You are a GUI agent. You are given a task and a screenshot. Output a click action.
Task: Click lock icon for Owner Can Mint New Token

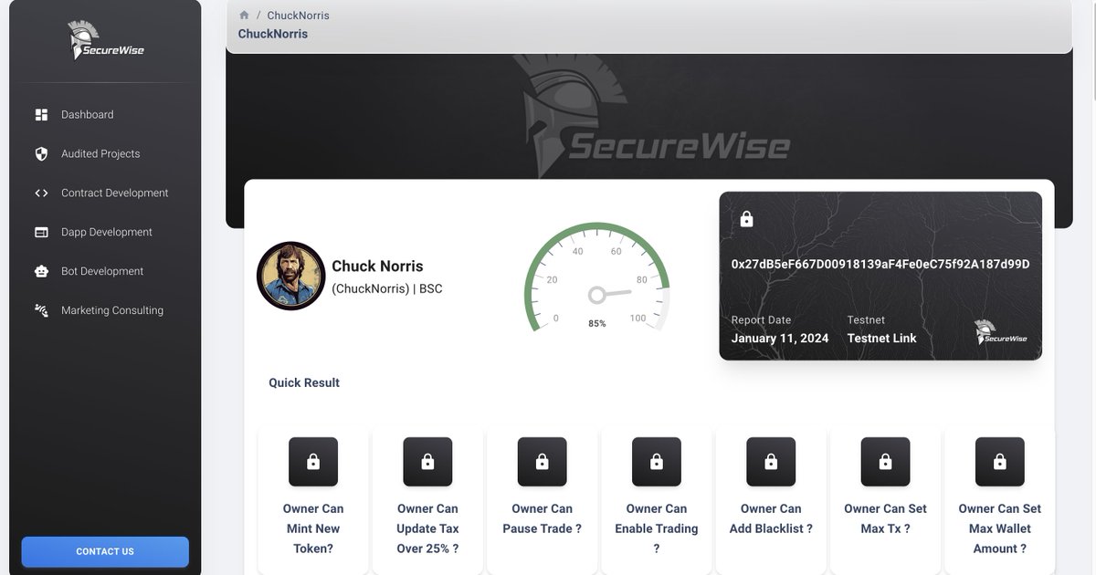point(313,462)
